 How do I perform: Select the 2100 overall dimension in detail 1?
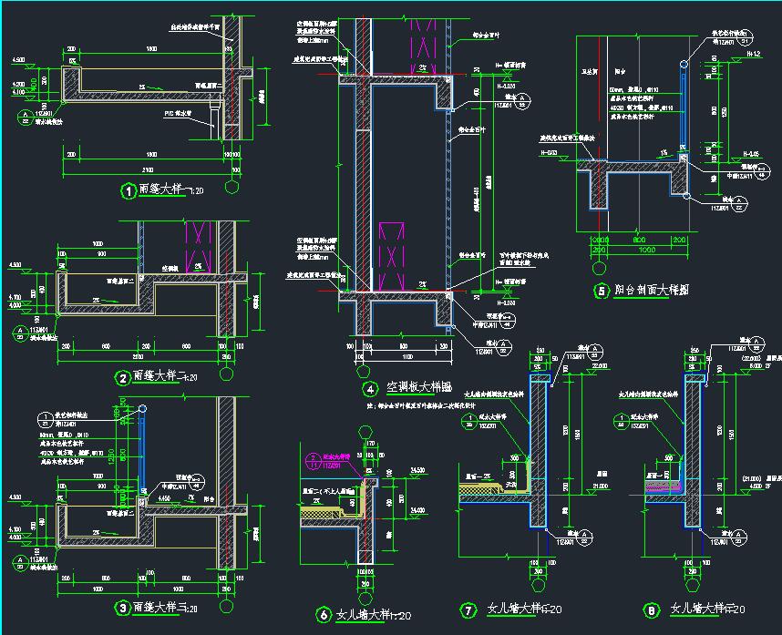tap(147, 170)
